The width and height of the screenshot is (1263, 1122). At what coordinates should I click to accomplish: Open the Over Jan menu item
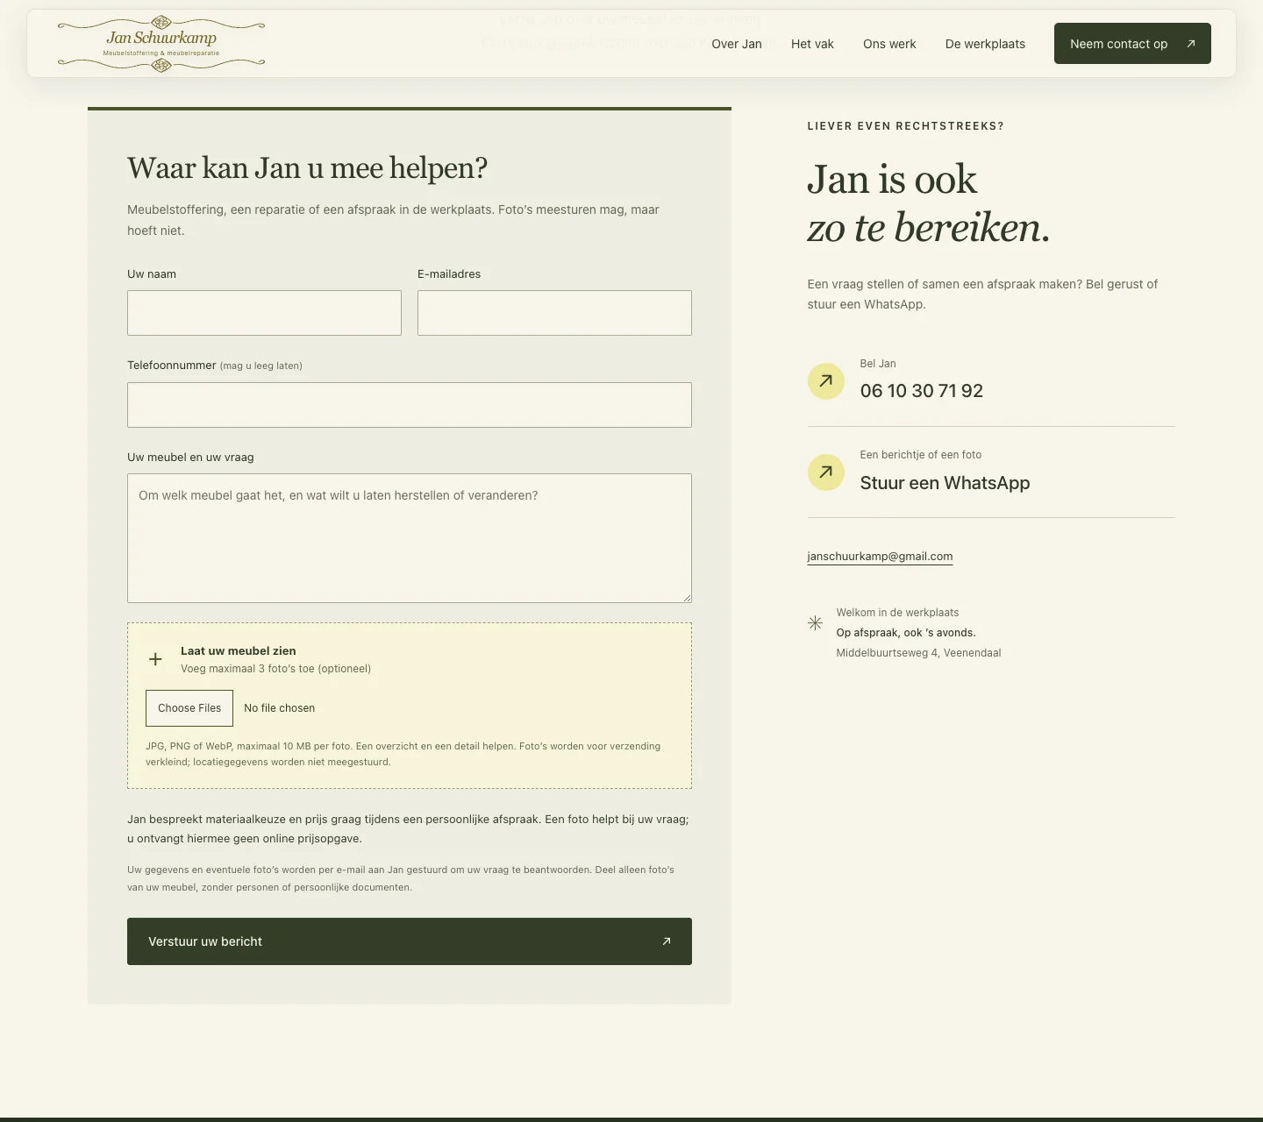(737, 44)
